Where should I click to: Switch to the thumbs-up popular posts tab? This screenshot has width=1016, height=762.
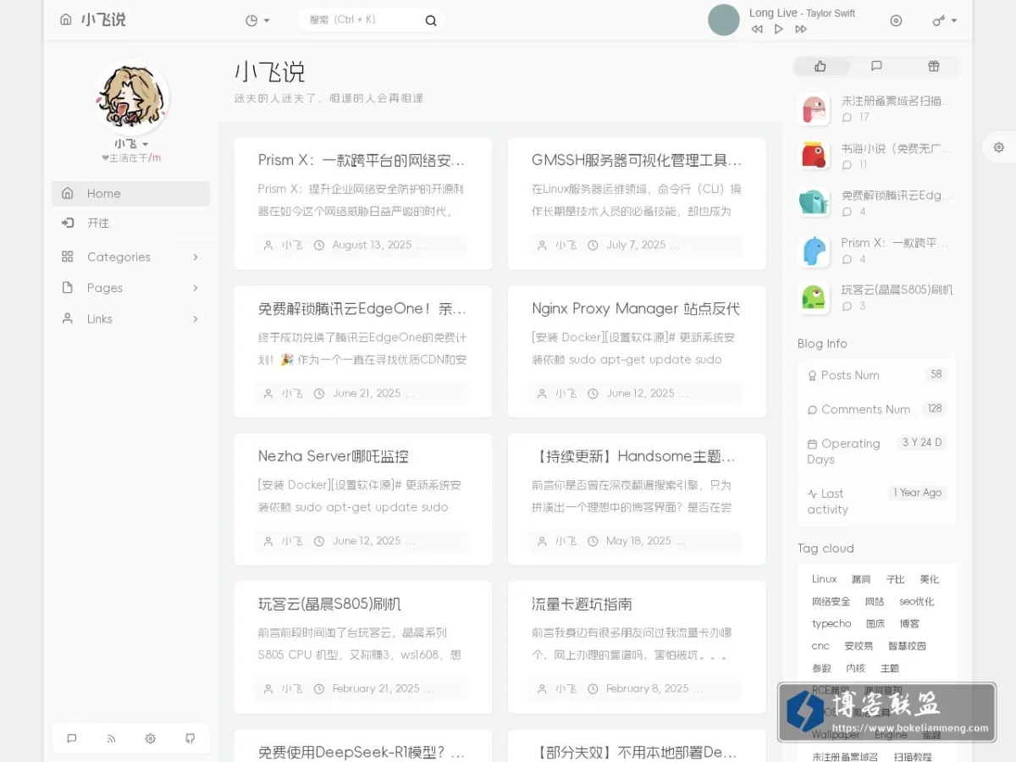(x=820, y=66)
